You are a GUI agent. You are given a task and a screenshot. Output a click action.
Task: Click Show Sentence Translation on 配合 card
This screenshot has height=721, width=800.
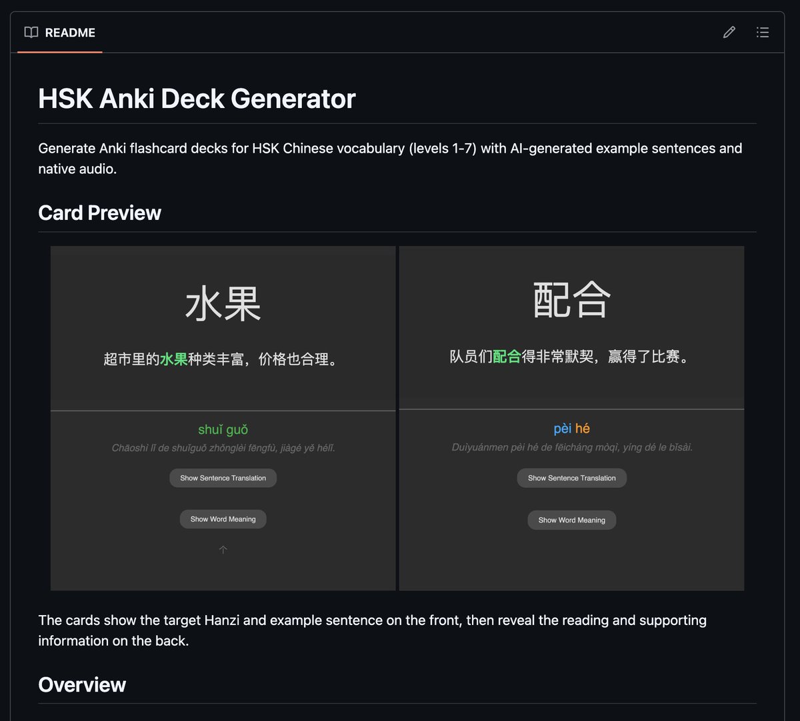click(571, 478)
